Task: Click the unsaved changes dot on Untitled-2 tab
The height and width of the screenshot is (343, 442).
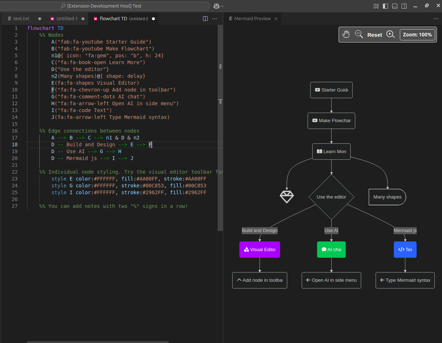Action: (x=153, y=18)
